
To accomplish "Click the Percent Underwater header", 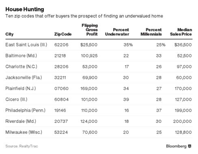I will point(117,32).
